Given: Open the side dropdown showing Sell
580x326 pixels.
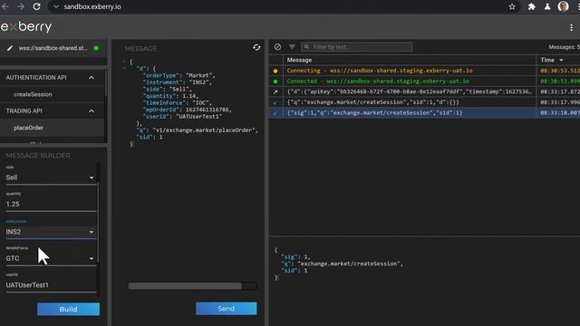Looking at the screenshot, I should pos(51,177).
